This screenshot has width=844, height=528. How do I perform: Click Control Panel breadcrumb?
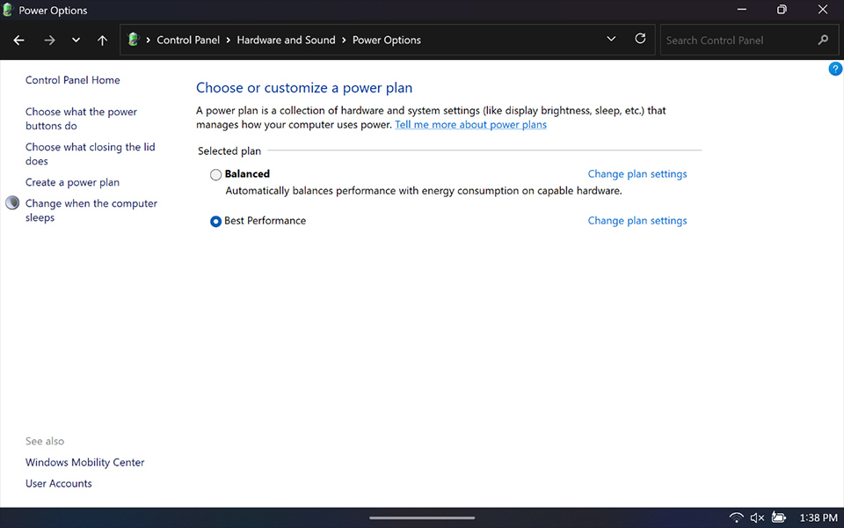coord(188,40)
